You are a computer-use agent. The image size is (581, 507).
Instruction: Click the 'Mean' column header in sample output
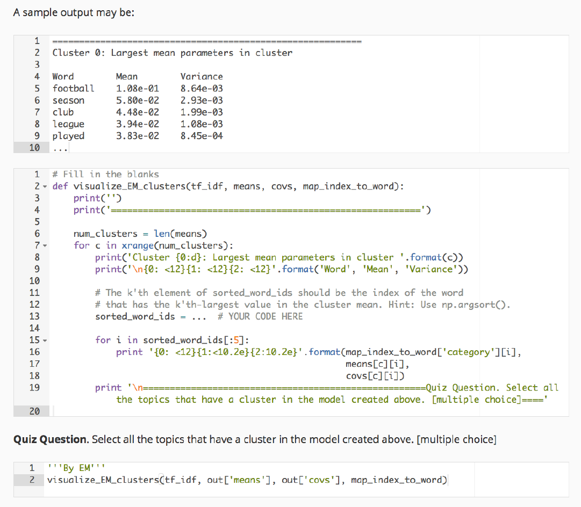(127, 76)
